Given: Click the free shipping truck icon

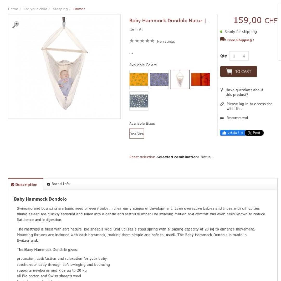Looking at the screenshot, I should [223, 40].
